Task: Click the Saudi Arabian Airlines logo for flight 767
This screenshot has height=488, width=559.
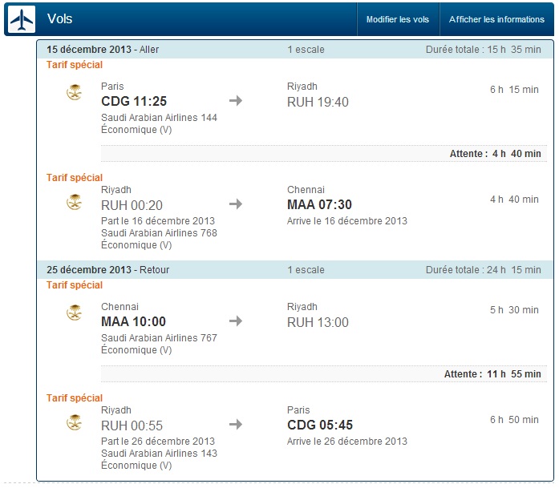Action: point(75,313)
